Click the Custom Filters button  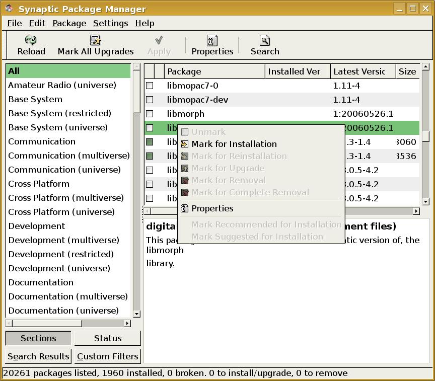(108, 356)
